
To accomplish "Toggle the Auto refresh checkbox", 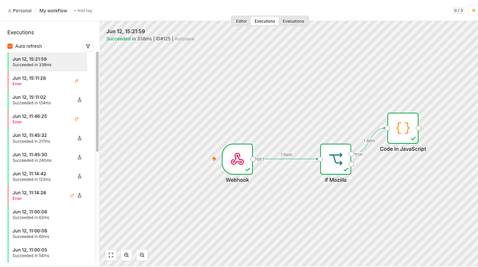I will tap(10, 46).
